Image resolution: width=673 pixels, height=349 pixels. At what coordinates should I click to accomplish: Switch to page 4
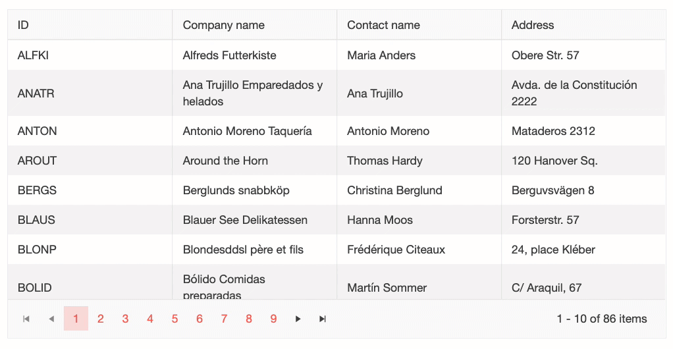(x=150, y=319)
